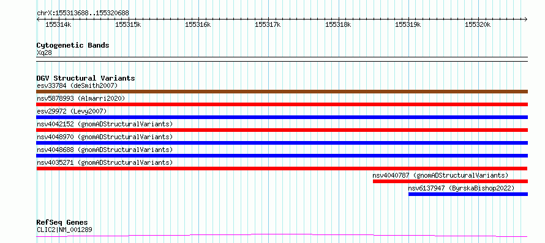
Task: Open the nsv4048970 gnomAD label
Action: coord(105,137)
